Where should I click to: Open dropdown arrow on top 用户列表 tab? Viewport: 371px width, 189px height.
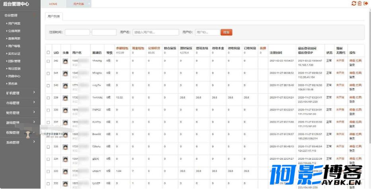(89, 4)
